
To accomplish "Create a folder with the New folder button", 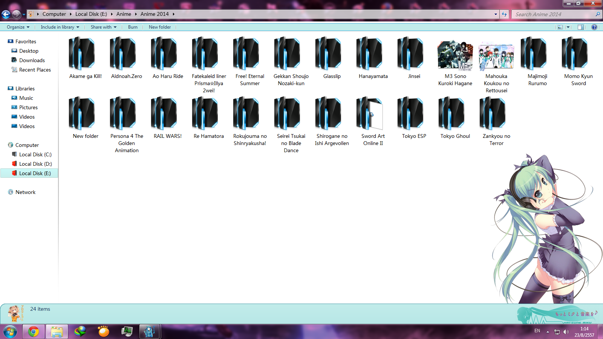I will point(160,27).
